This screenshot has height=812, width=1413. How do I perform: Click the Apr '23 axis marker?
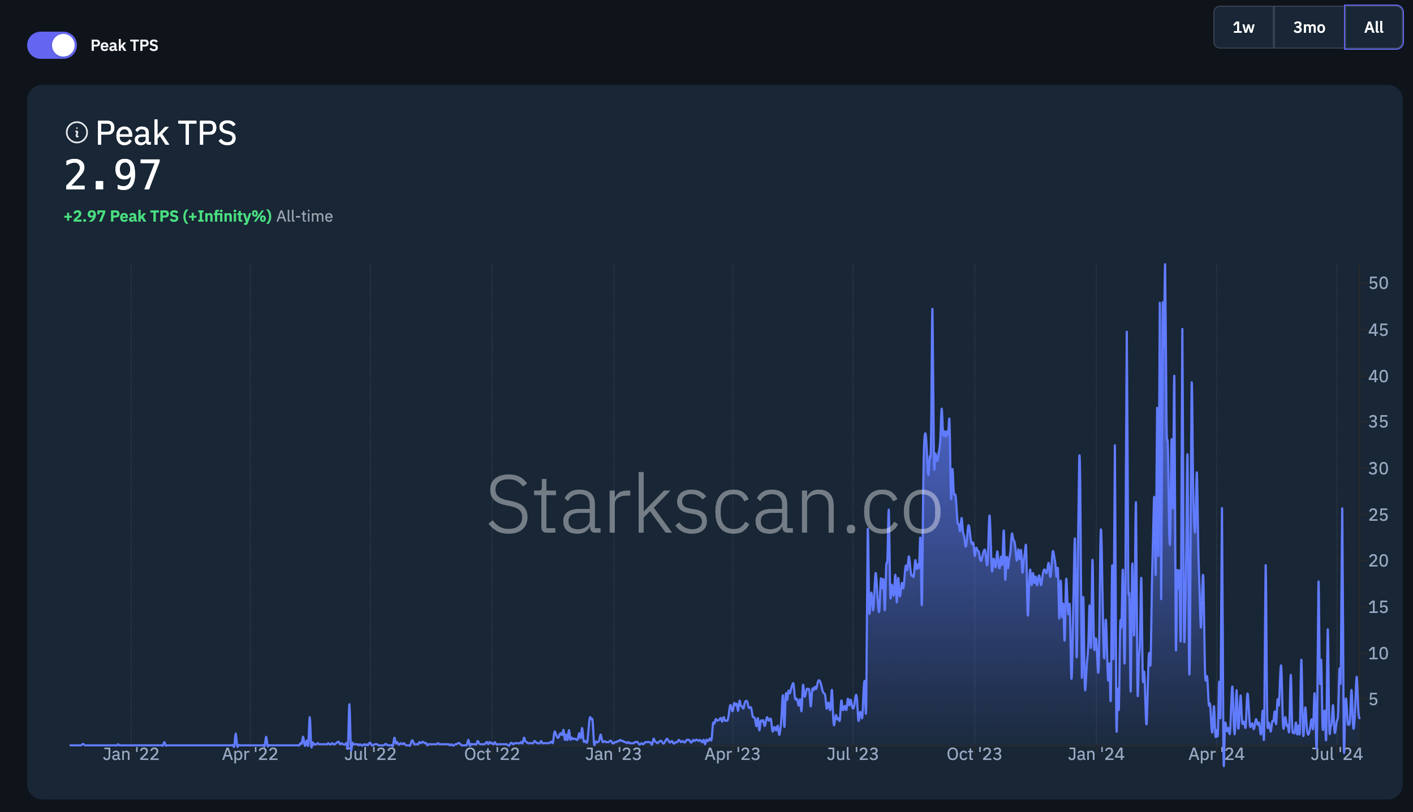tap(733, 754)
